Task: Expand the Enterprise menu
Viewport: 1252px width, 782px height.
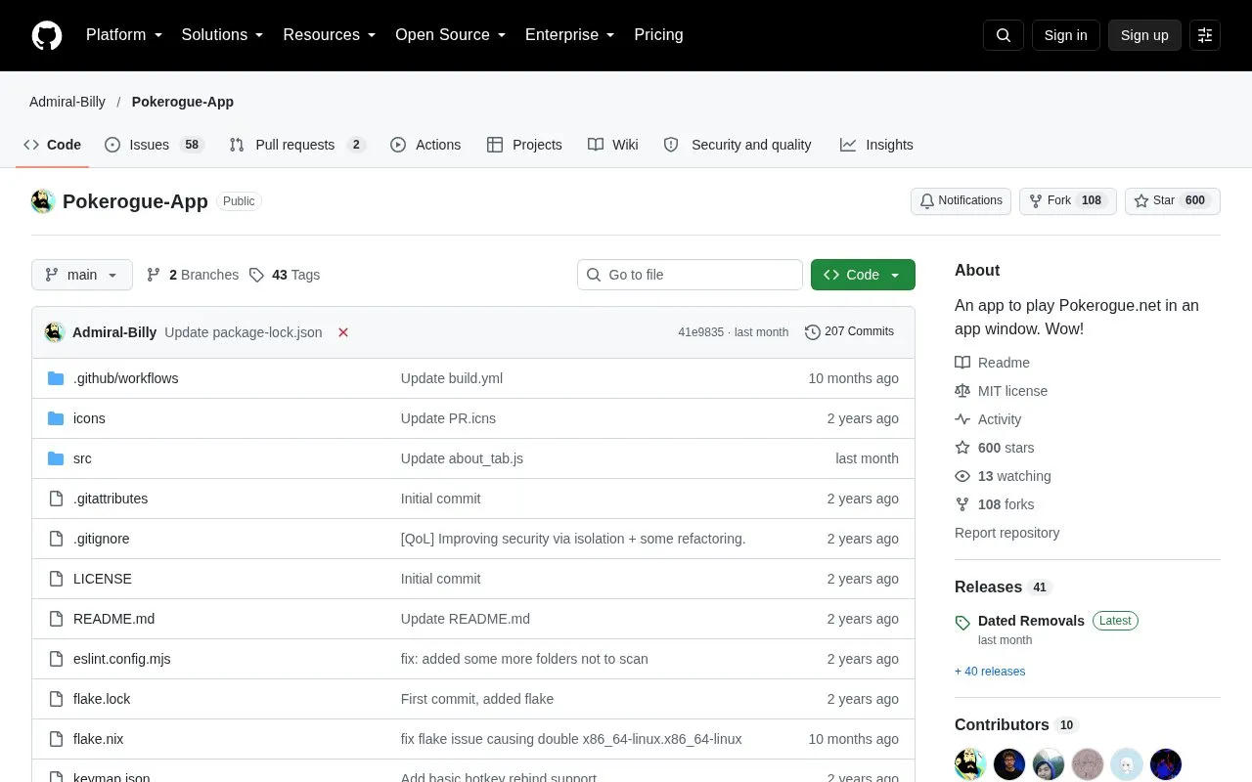Action: pos(570,35)
